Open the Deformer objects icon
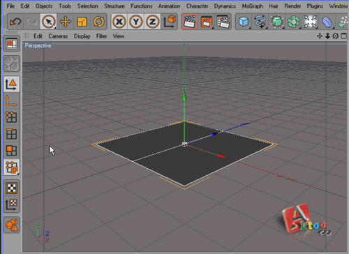349x254 pixels. (327, 22)
